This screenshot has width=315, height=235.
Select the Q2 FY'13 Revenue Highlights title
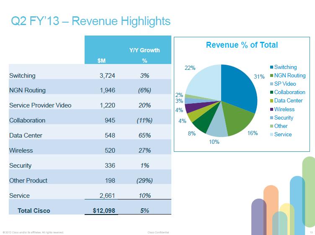[x=90, y=21]
